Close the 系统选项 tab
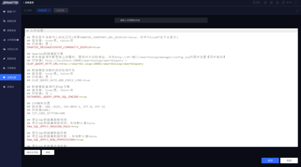Screen dimensions: 301x167 coord(50,10)
